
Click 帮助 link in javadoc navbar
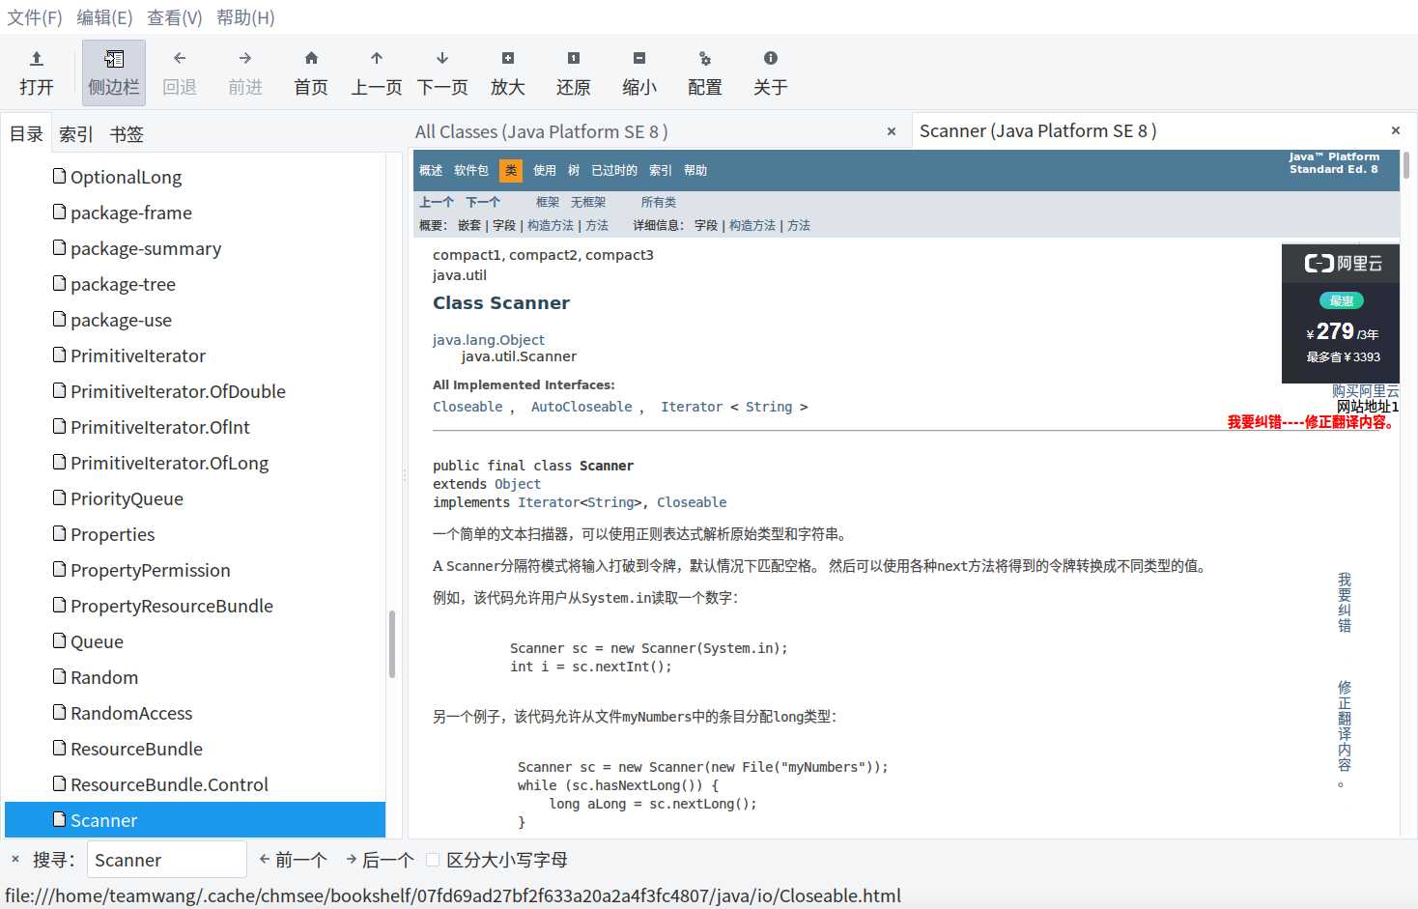click(695, 170)
